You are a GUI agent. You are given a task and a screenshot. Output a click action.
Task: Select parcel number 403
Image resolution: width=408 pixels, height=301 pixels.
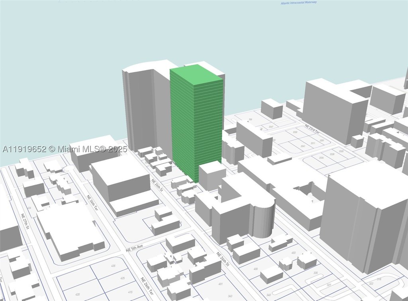[294, 253]
